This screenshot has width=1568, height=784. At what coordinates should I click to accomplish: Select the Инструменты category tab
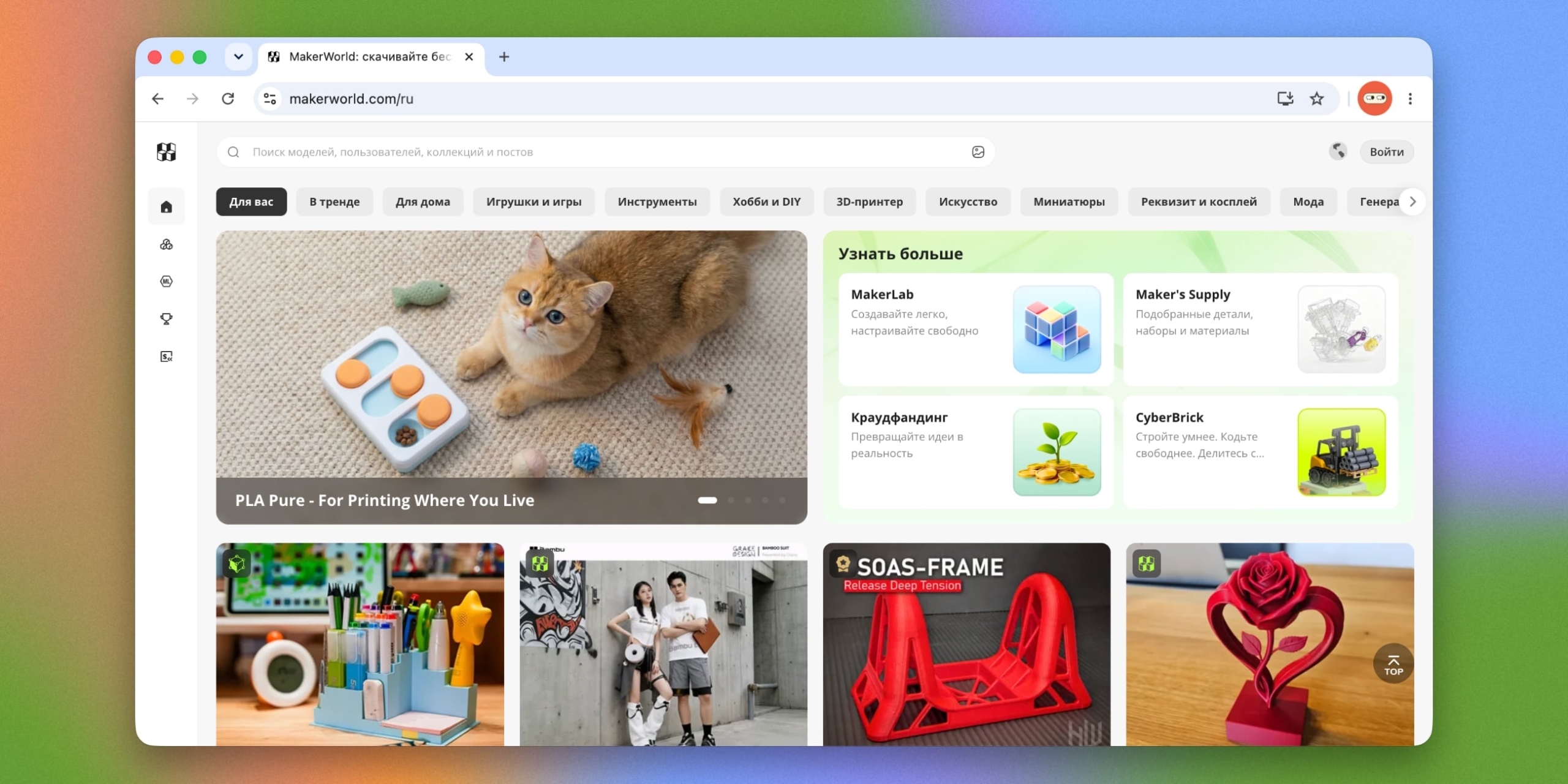[x=657, y=202]
